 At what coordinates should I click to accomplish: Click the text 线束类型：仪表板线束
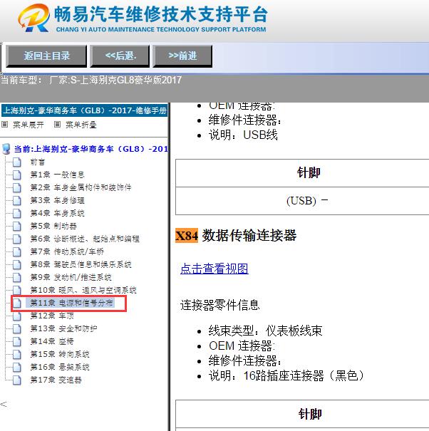pos(265,331)
